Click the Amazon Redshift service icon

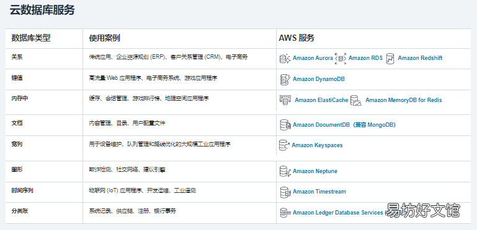390,59
